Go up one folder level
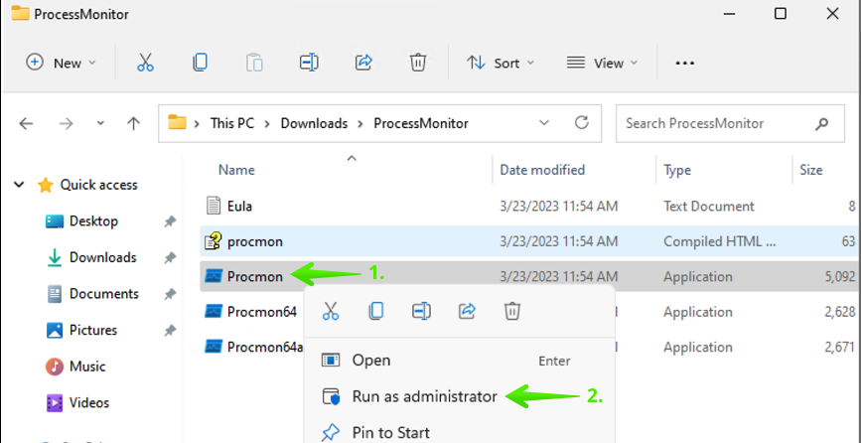 133,123
